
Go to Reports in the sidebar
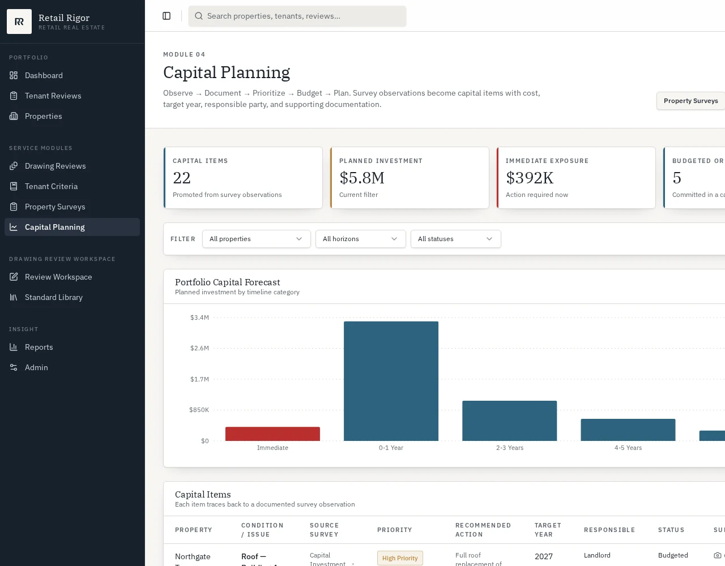pyautogui.click(x=72, y=347)
